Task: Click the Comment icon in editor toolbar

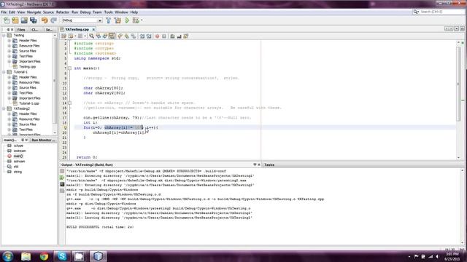Action: (x=172, y=36)
